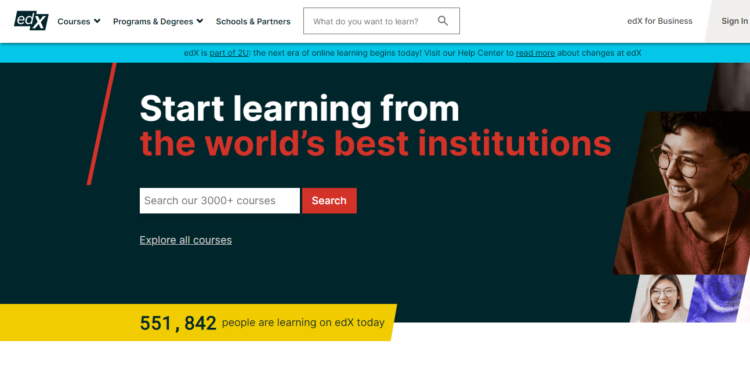Click the photo of laughing person with glasses
Viewport: 750px width, 384px height.
point(684,193)
